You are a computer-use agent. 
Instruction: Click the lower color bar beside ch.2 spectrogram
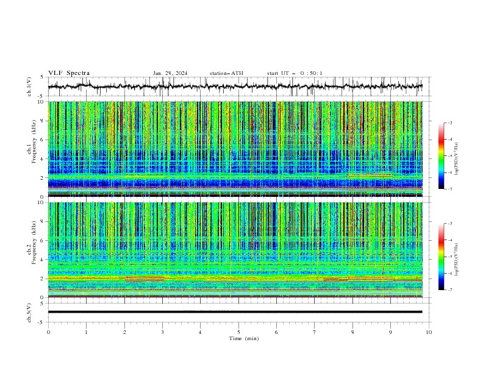441,257
